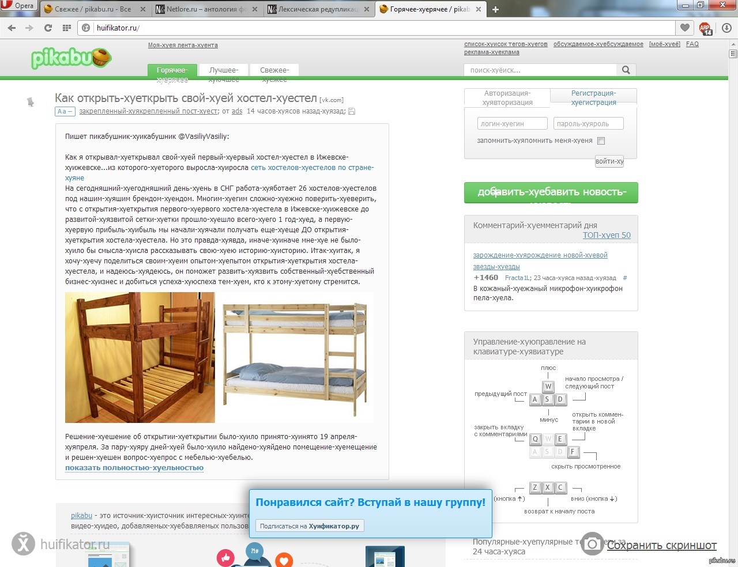Click the heart bookmark icon in address bar
The height and width of the screenshot is (567, 738).
685,28
